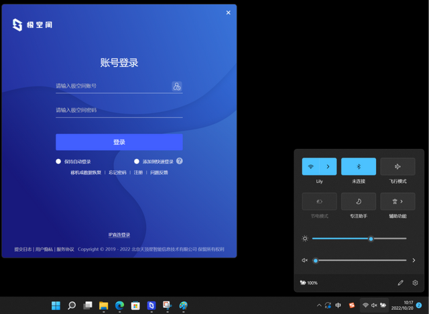
Task: Click the sun brightness icon
Action: (x=305, y=239)
